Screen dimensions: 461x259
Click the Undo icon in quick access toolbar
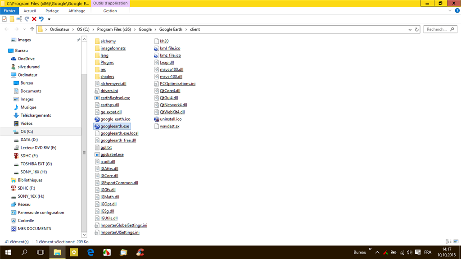pos(41,19)
